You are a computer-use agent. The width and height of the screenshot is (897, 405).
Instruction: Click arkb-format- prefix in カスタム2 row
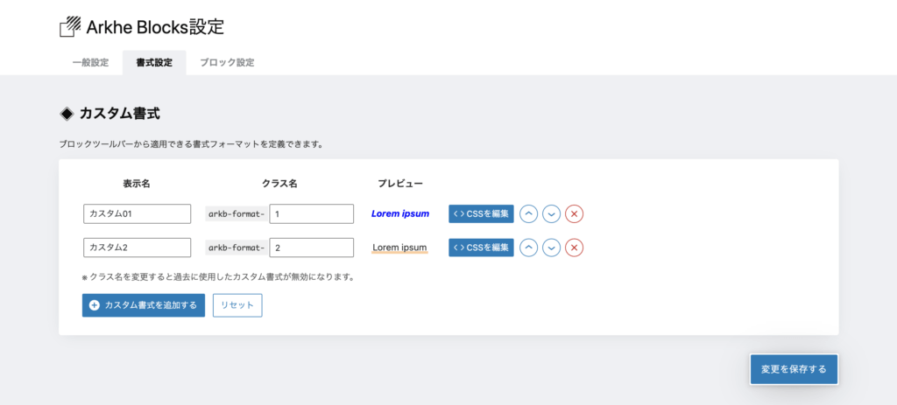[237, 248]
